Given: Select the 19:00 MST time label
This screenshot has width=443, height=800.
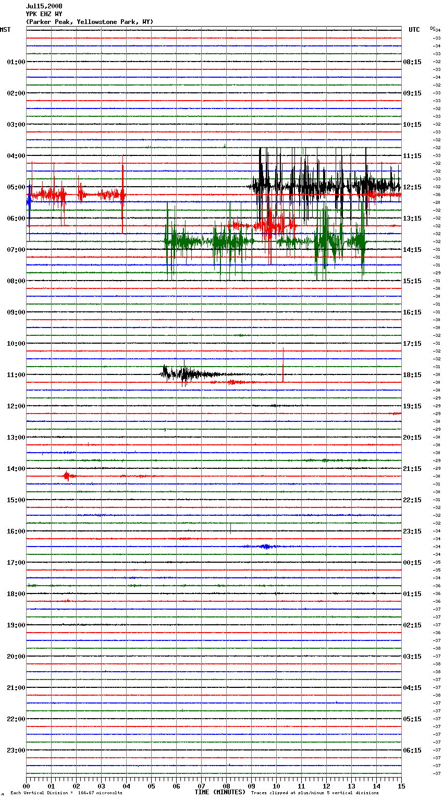Looking at the screenshot, I should [x=16, y=625].
